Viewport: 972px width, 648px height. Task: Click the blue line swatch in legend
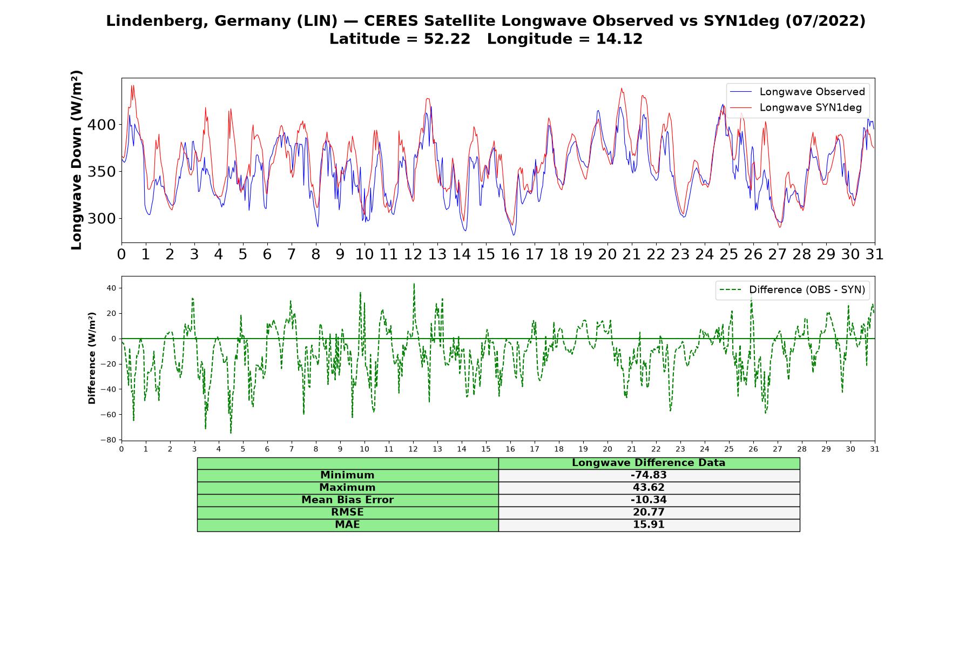(740, 92)
